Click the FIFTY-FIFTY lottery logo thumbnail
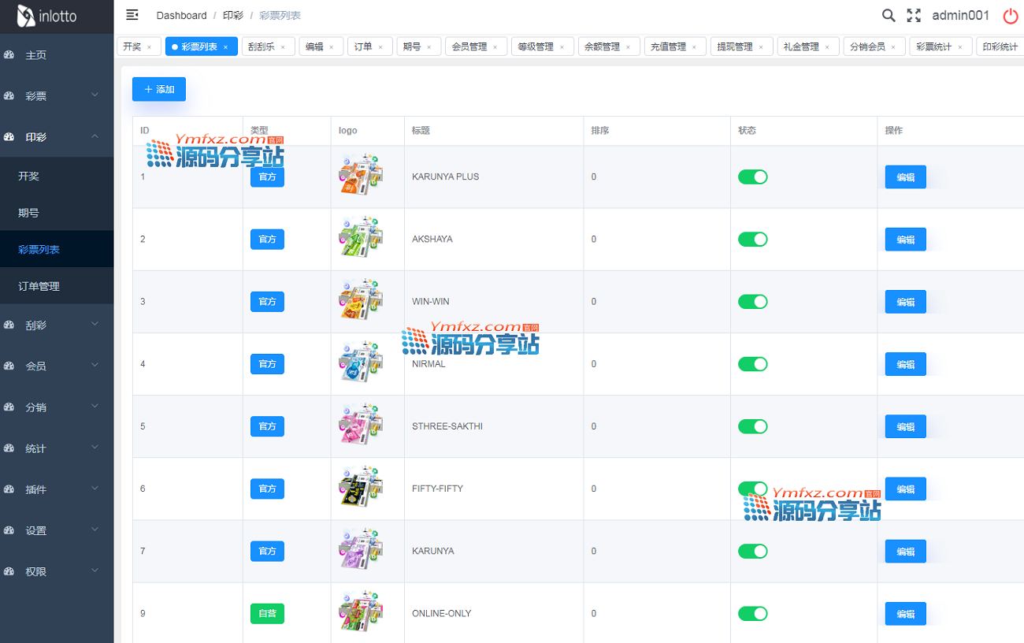This screenshot has height=643, width=1024. [x=360, y=489]
